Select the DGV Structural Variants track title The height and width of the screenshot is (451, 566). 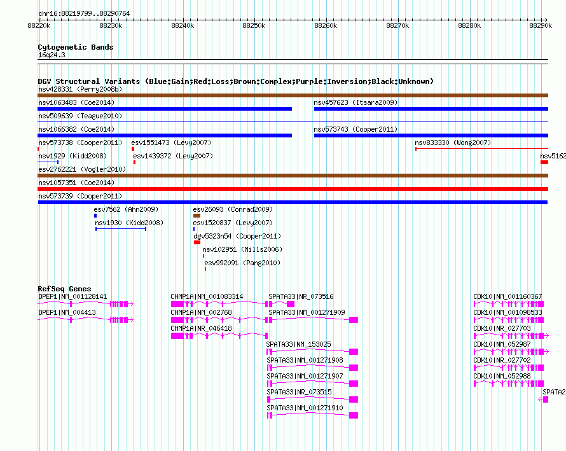[x=236, y=81]
